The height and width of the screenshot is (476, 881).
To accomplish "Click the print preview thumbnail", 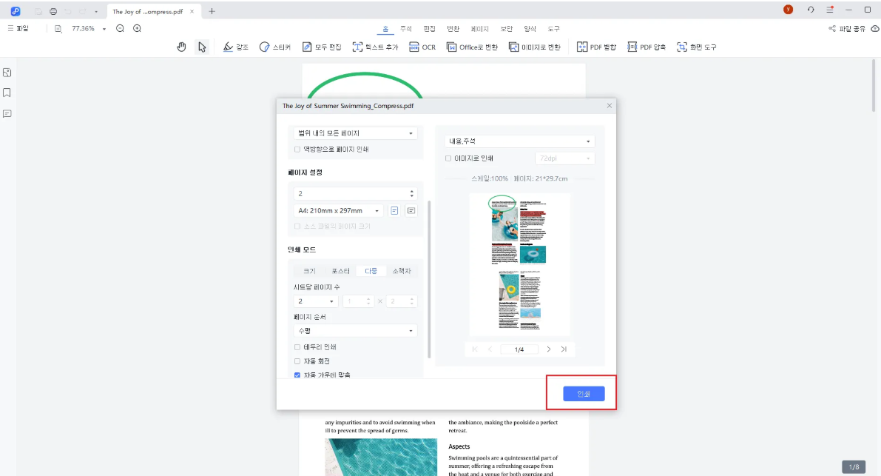I will 519,264.
